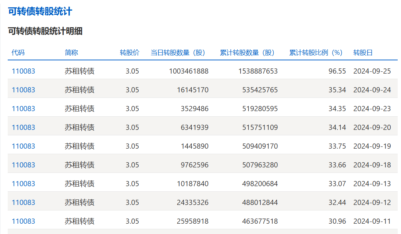
Task: Open code link 110083 for 2024-09-25 row
Action: (23, 71)
